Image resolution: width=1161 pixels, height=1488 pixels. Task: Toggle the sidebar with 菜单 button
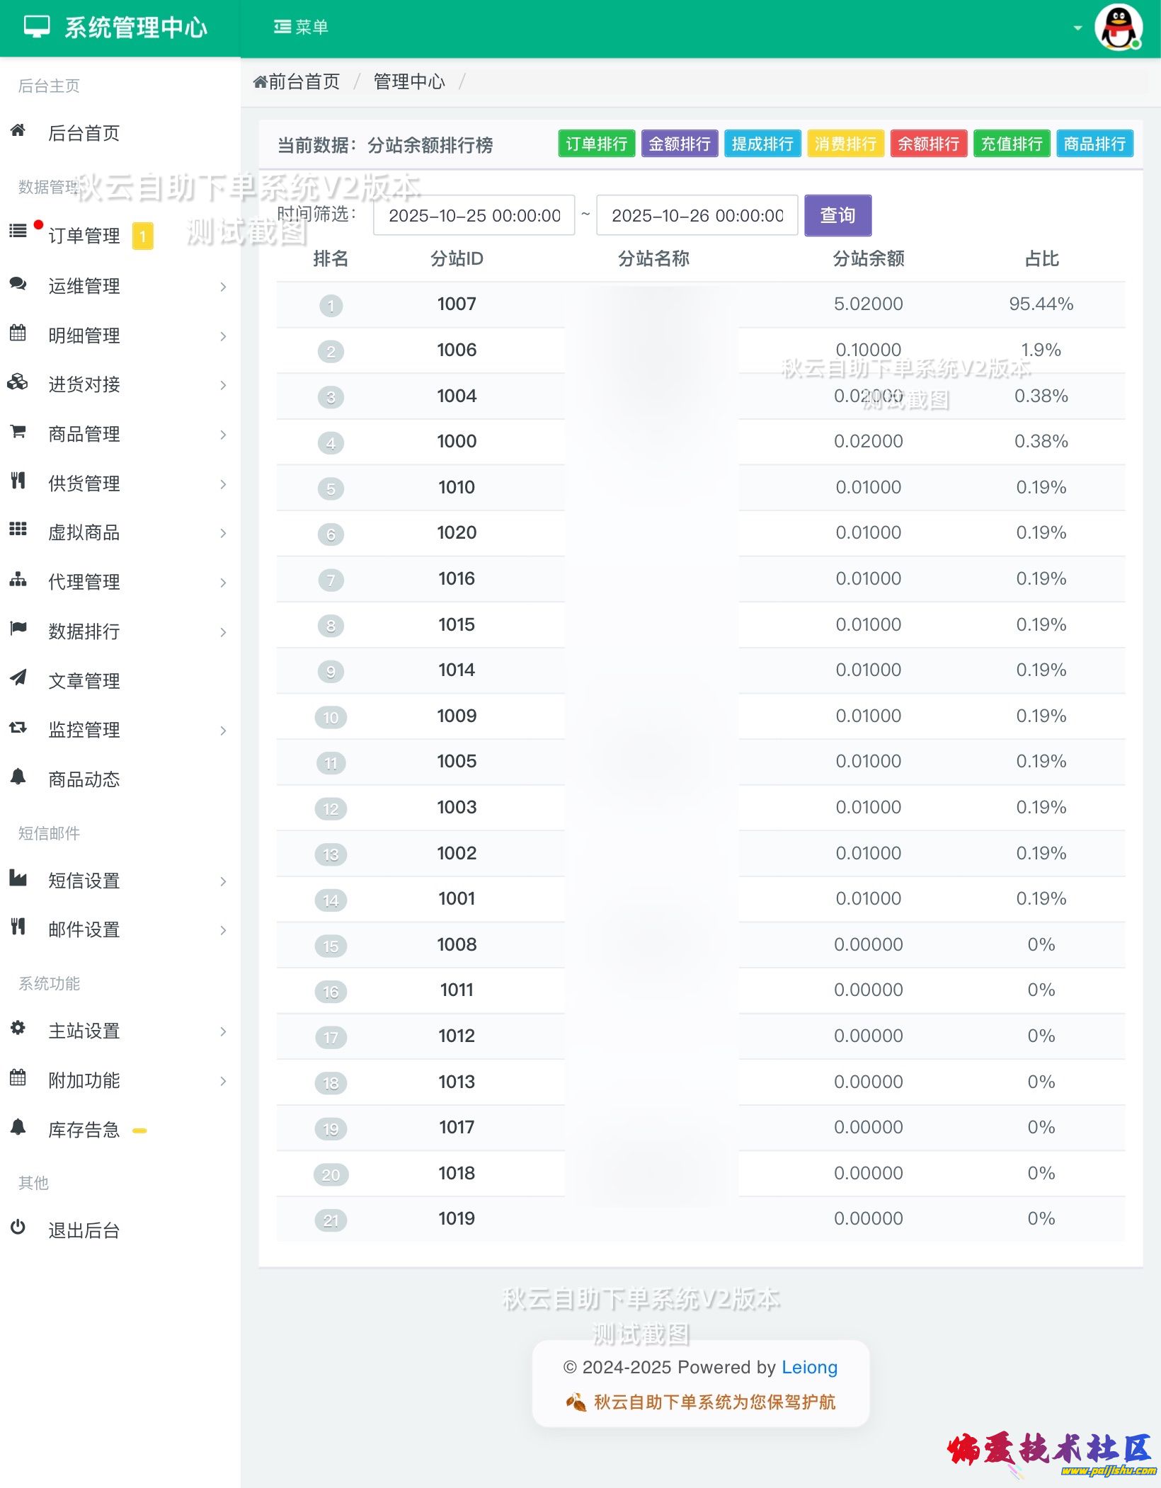pyautogui.click(x=301, y=27)
